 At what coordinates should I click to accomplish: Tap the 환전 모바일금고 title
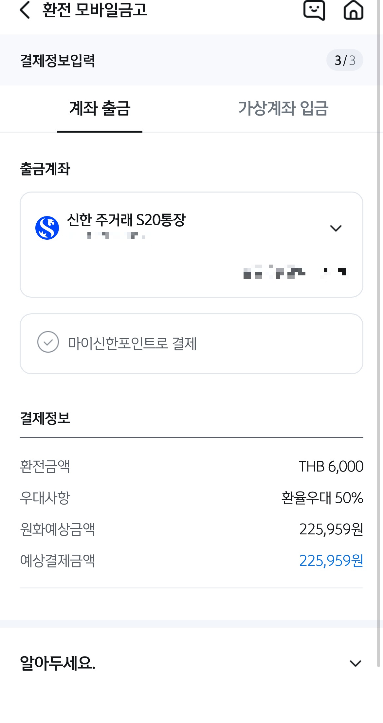95,9
